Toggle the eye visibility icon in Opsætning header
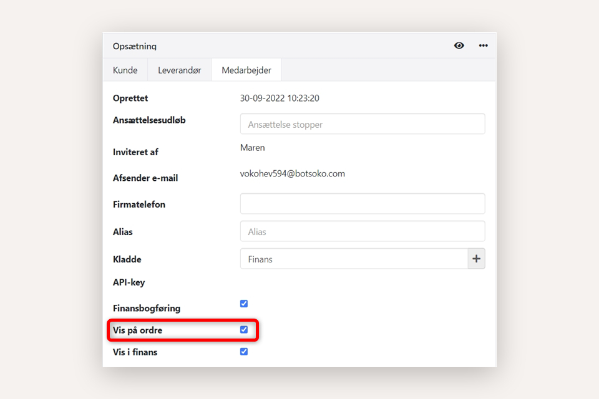 point(459,46)
